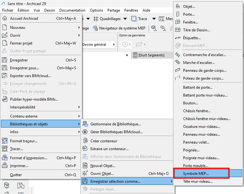Choose Poignée mur-rideau entry
The width and height of the screenshot is (244, 194).
[208, 158]
